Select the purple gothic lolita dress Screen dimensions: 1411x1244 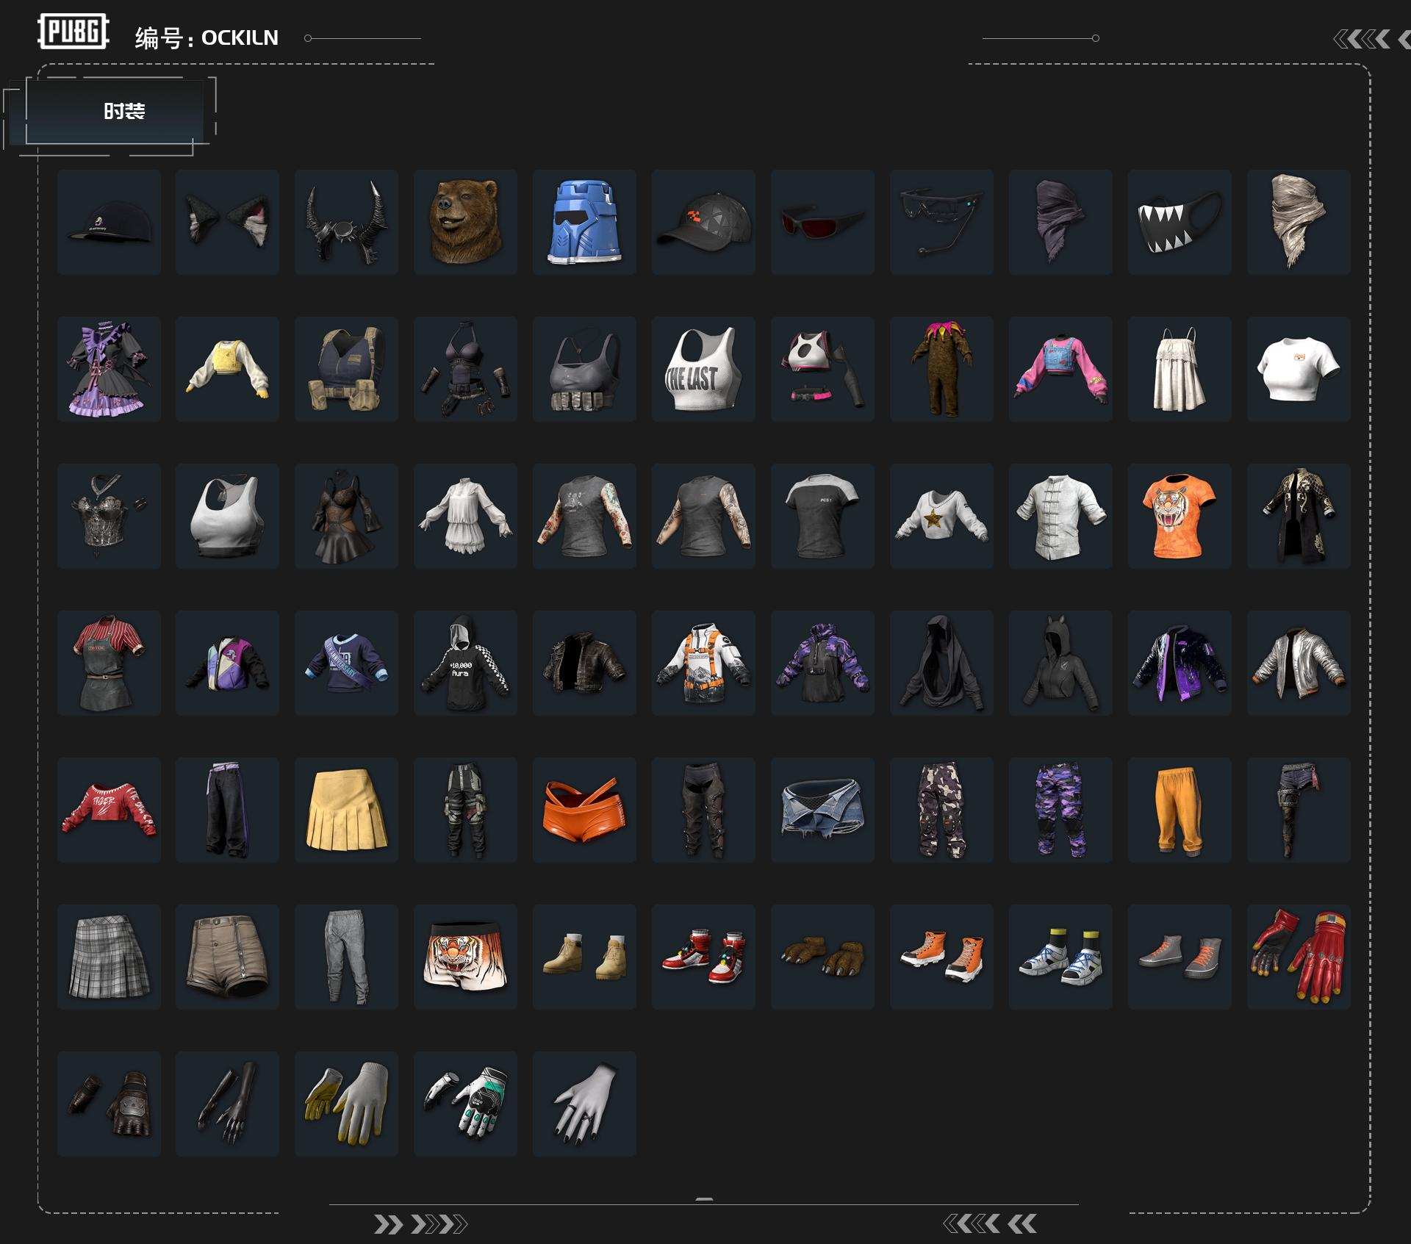109,369
